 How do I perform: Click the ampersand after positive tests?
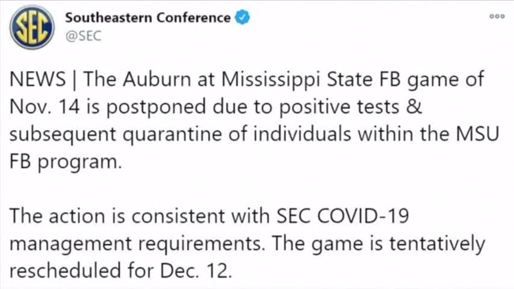click(x=413, y=107)
